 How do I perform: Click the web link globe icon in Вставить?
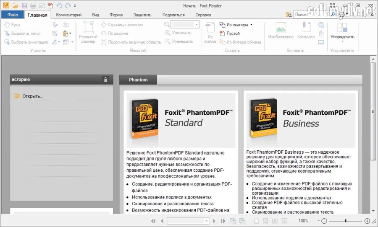[x=321, y=25]
